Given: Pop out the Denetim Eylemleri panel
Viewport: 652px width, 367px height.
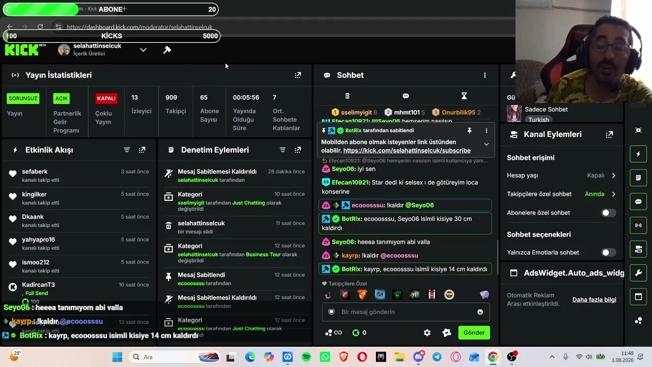Looking at the screenshot, I should click(298, 150).
